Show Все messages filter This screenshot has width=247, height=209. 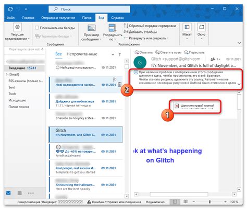pyautogui.click(x=58, y=54)
